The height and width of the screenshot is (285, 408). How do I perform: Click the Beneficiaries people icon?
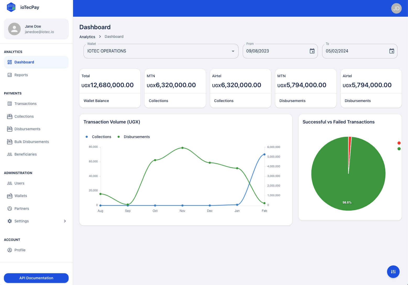[10, 154]
